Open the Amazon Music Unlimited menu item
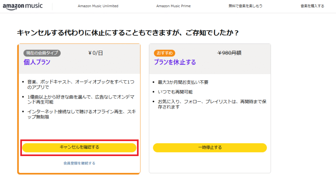The width and height of the screenshot is (336, 182). tap(98, 6)
